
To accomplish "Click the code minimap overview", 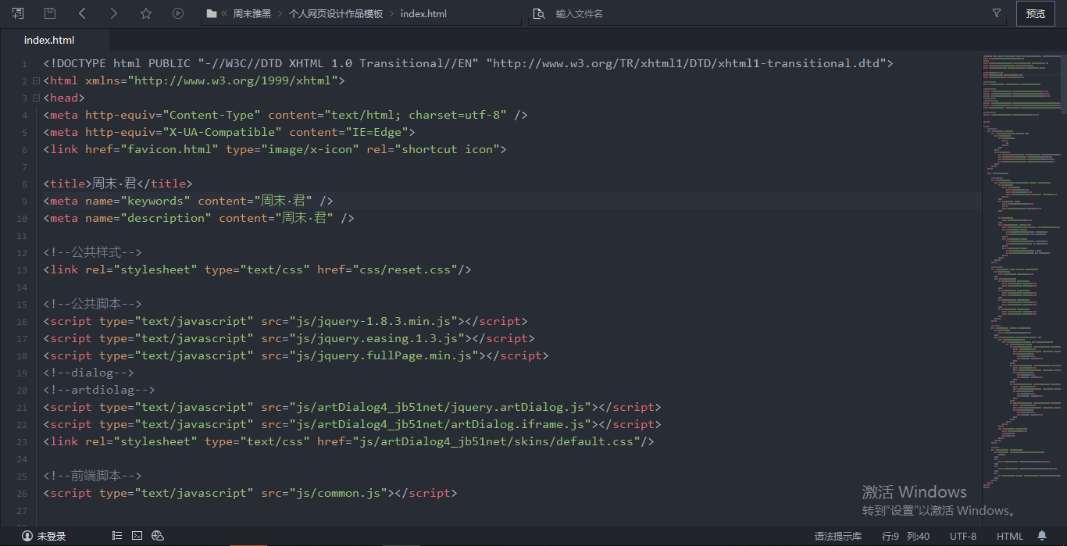I will pos(1020,273).
